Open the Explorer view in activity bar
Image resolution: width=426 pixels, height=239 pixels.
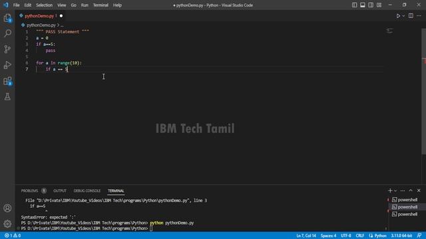tap(7, 18)
